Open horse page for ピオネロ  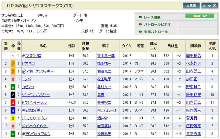[27, 63]
